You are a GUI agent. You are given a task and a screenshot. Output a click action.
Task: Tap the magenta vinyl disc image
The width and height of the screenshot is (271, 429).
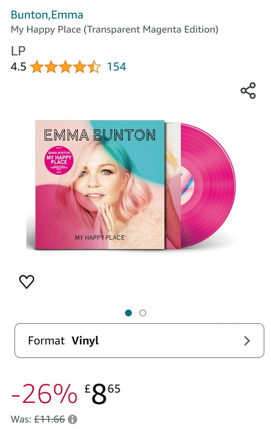(208, 185)
